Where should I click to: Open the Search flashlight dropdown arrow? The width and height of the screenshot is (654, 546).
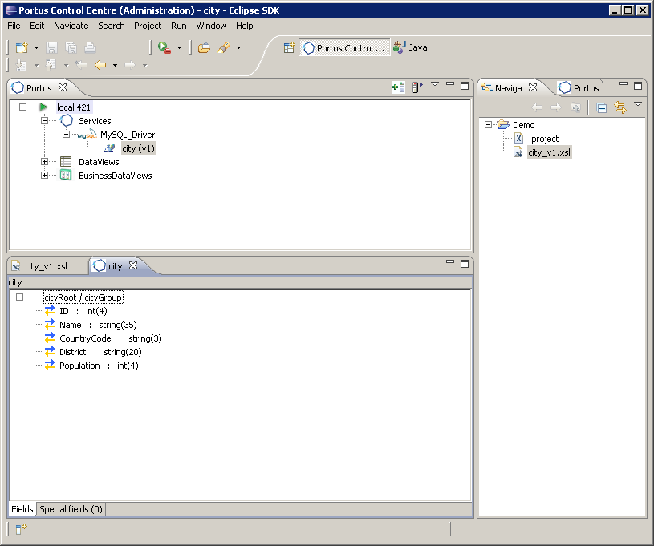click(238, 48)
